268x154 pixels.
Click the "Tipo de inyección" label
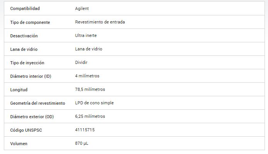[x=27, y=63]
